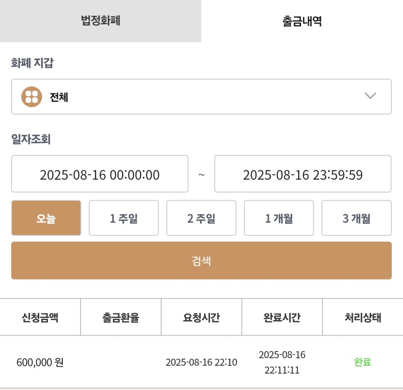Click the 신청금액 column header
Image resolution: width=403 pixels, height=390 pixels.
coord(40,317)
